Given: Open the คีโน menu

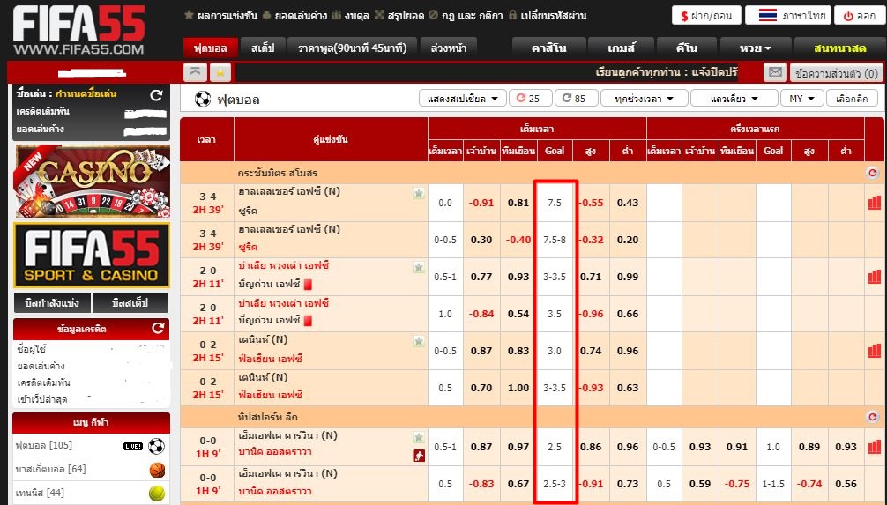Looking at the screenshot, I should coord(687,48).
